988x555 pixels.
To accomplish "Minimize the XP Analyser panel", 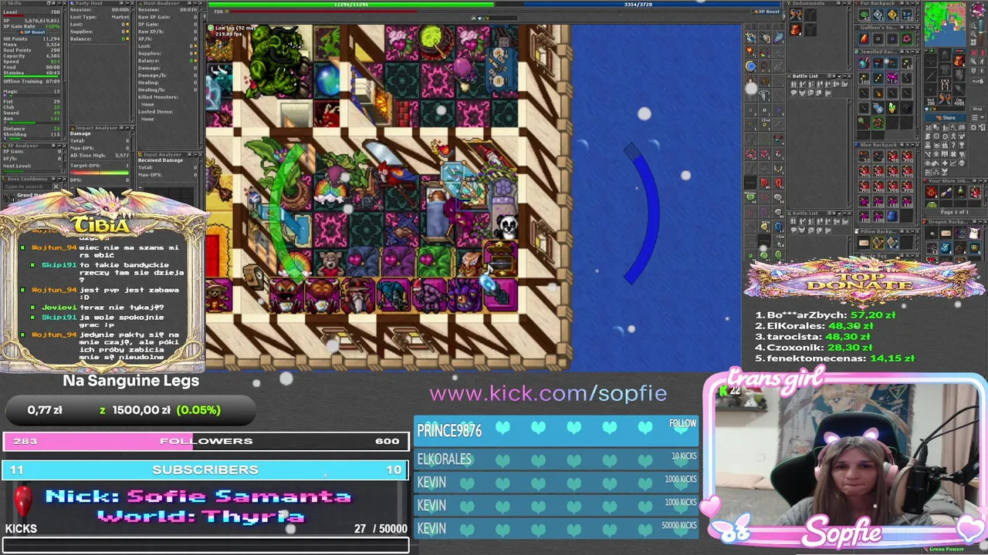I will [59, 146].
